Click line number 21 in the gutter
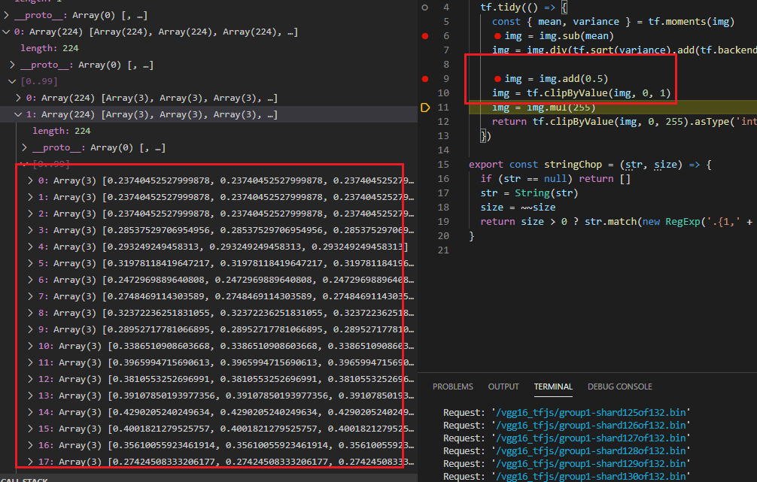This screenshot has height=482, width=757. click(443, 250)
